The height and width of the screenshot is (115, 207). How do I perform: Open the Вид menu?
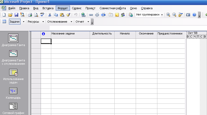pos(36,8)
